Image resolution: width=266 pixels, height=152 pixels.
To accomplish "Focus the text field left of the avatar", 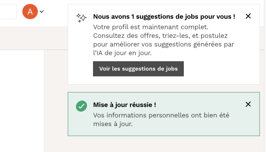I will (x=8, y=12).
